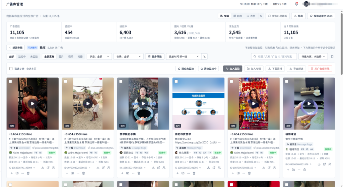The image size is (343, 187).
Task: Click the plus icon under ID 1052608741145994
Action: (12, 173)
